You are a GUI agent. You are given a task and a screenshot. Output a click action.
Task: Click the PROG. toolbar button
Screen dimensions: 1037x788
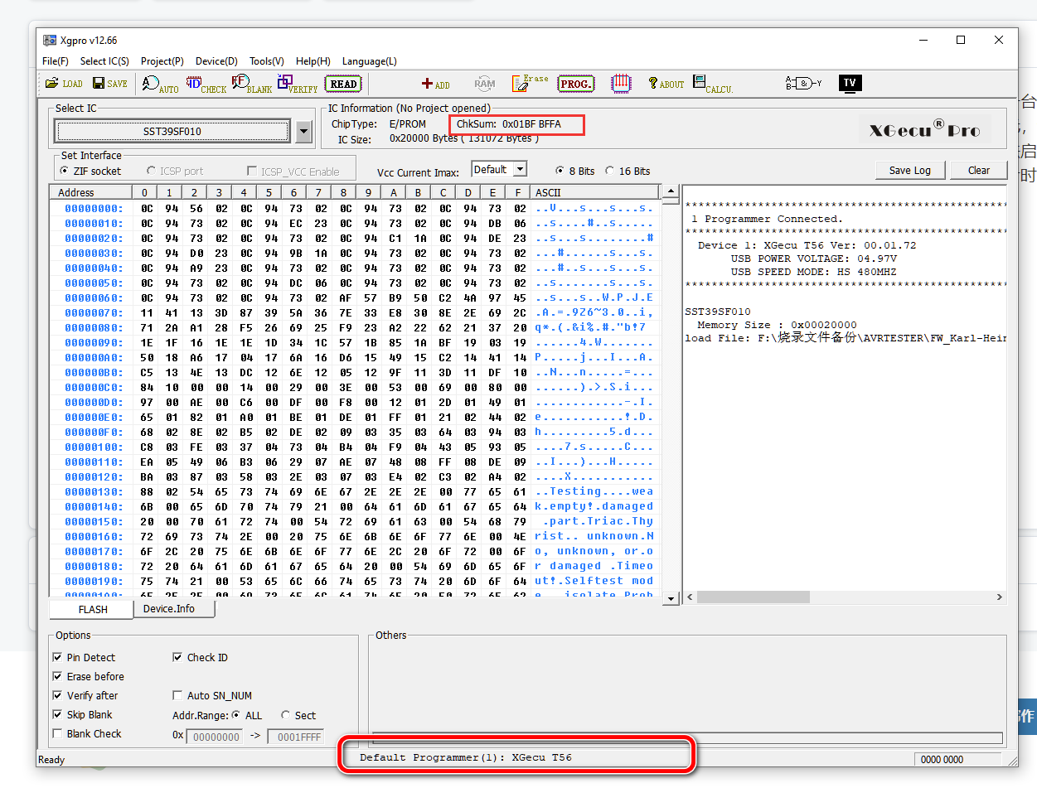[x=576, y=84]
